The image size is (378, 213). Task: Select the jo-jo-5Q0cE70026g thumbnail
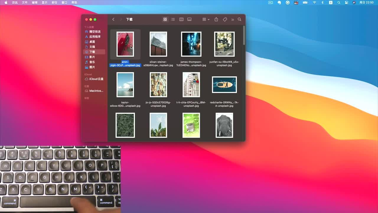(158, 85)
